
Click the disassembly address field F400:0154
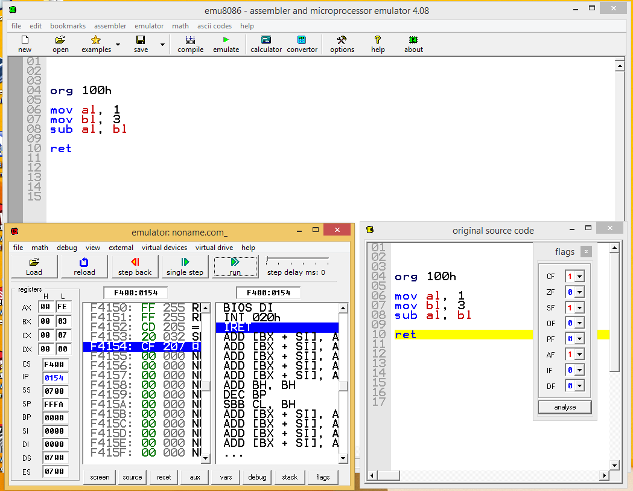(269, 292)
